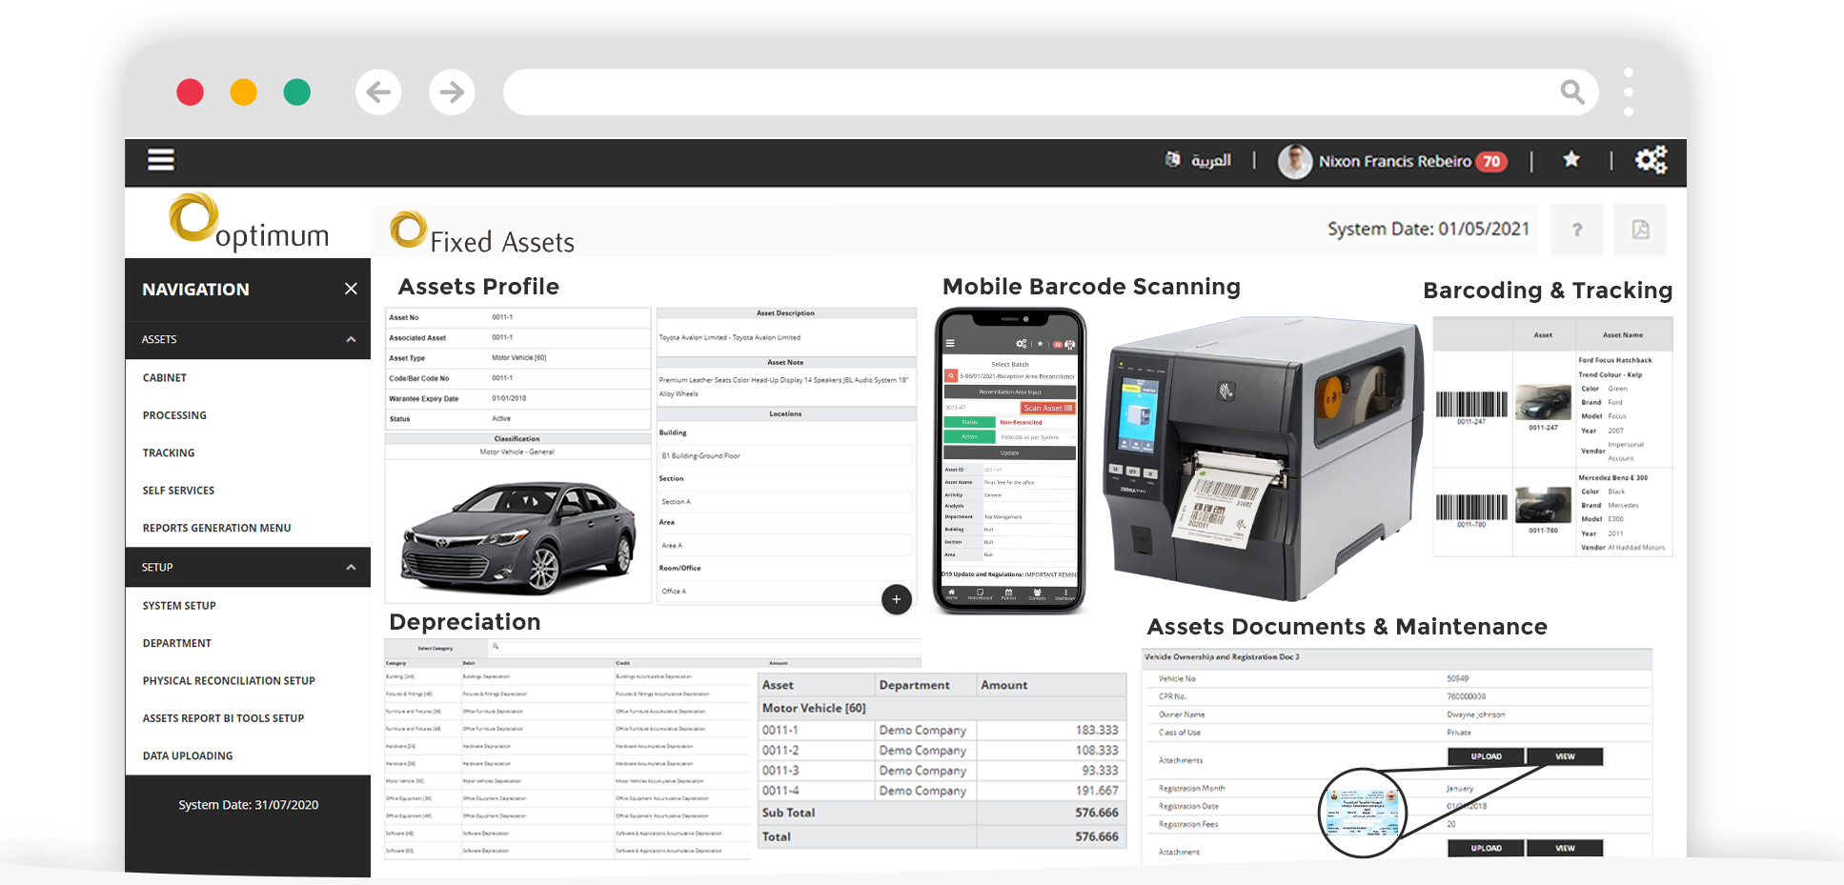Screen dimensions: 1844x885
Task: Switch language to العربية
Action: tap(1211, 159)
